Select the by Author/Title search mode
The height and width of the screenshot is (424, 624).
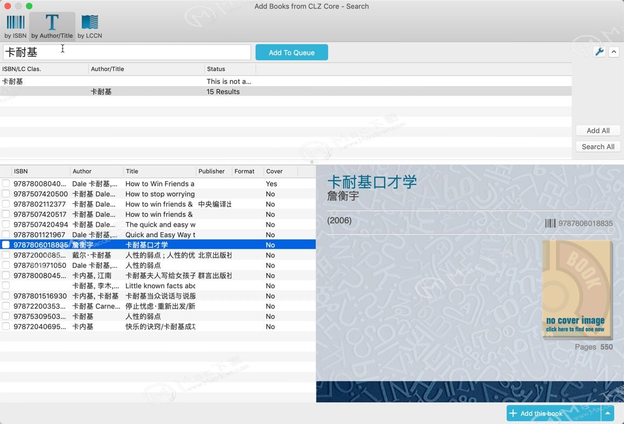52,27
